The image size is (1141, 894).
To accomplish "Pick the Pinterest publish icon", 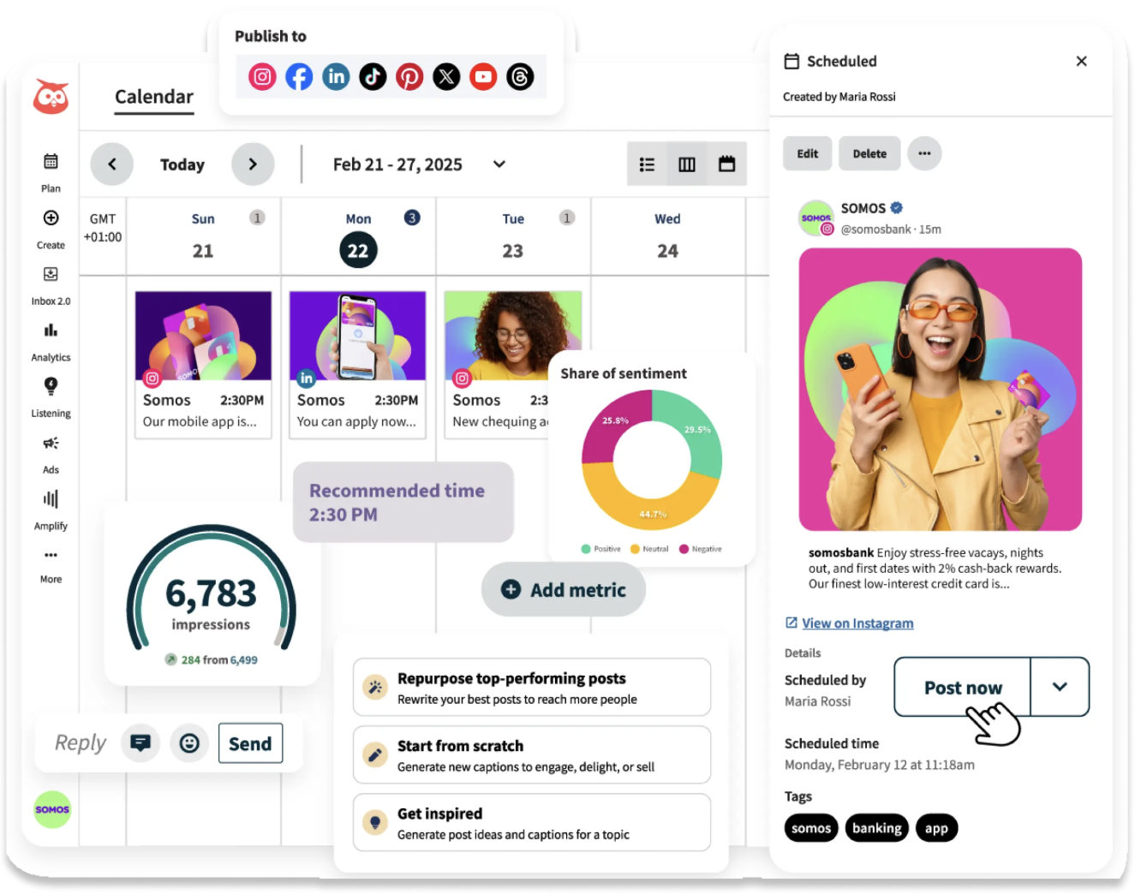I will tap(409, 77).
